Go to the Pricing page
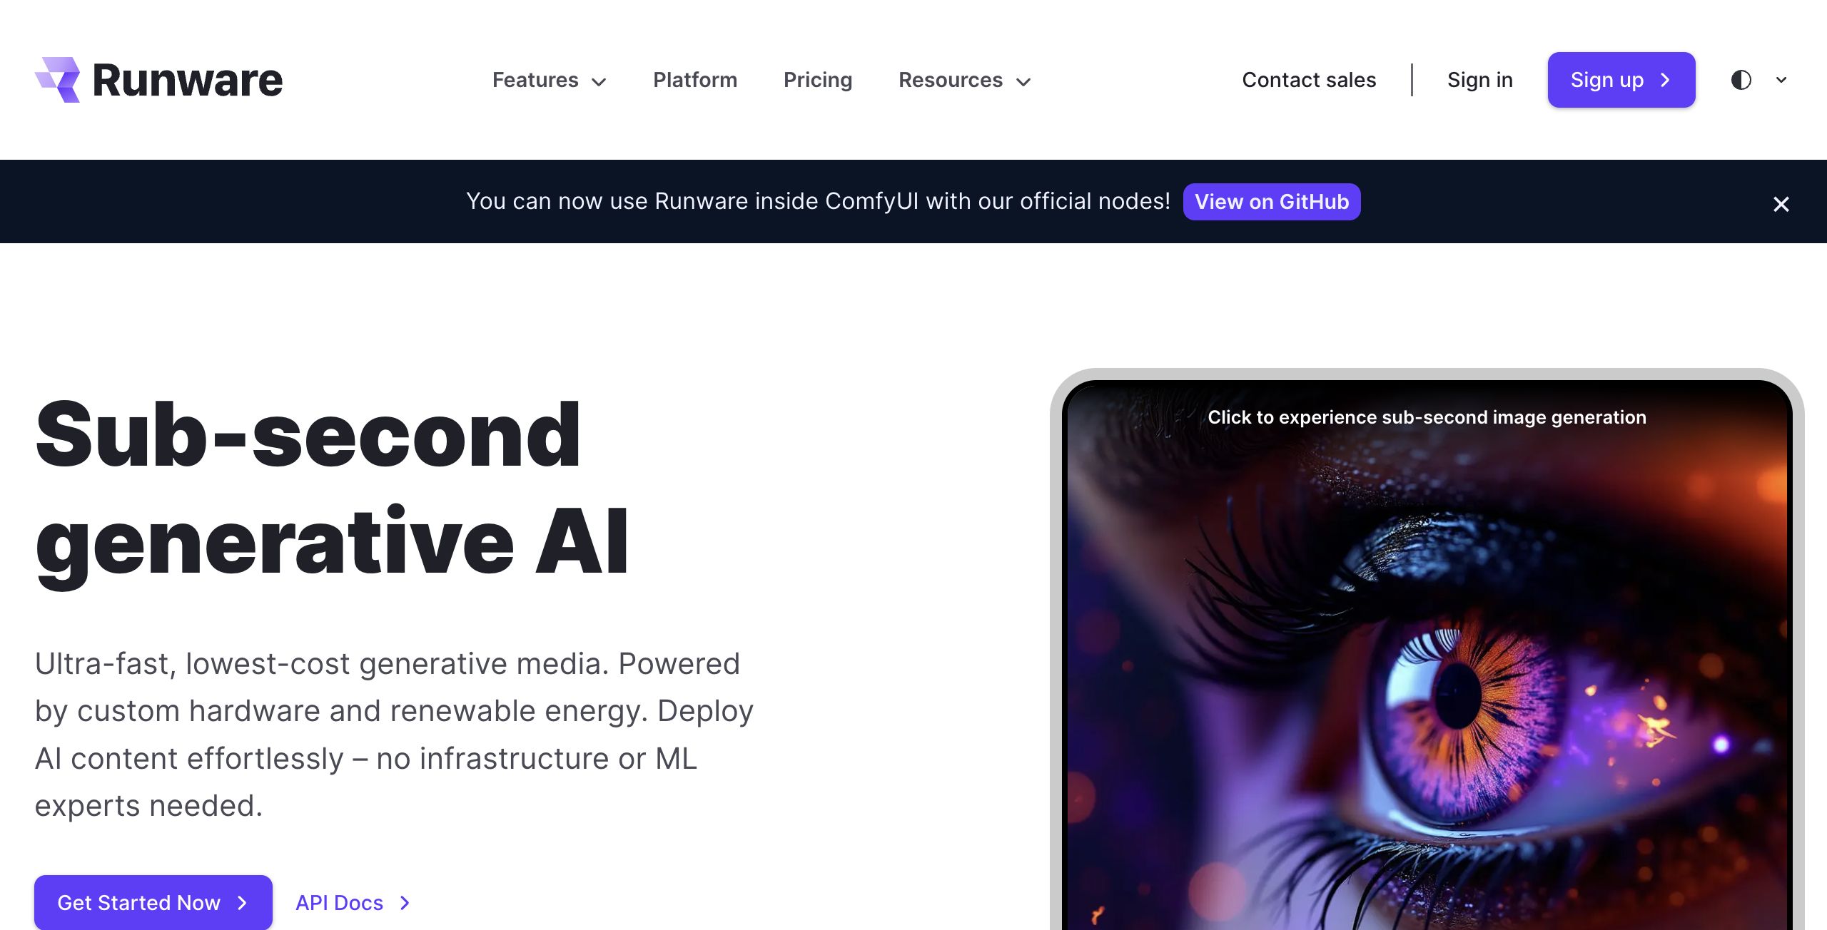This screenshot has width=1827, height=930. [x=818, y=80]
